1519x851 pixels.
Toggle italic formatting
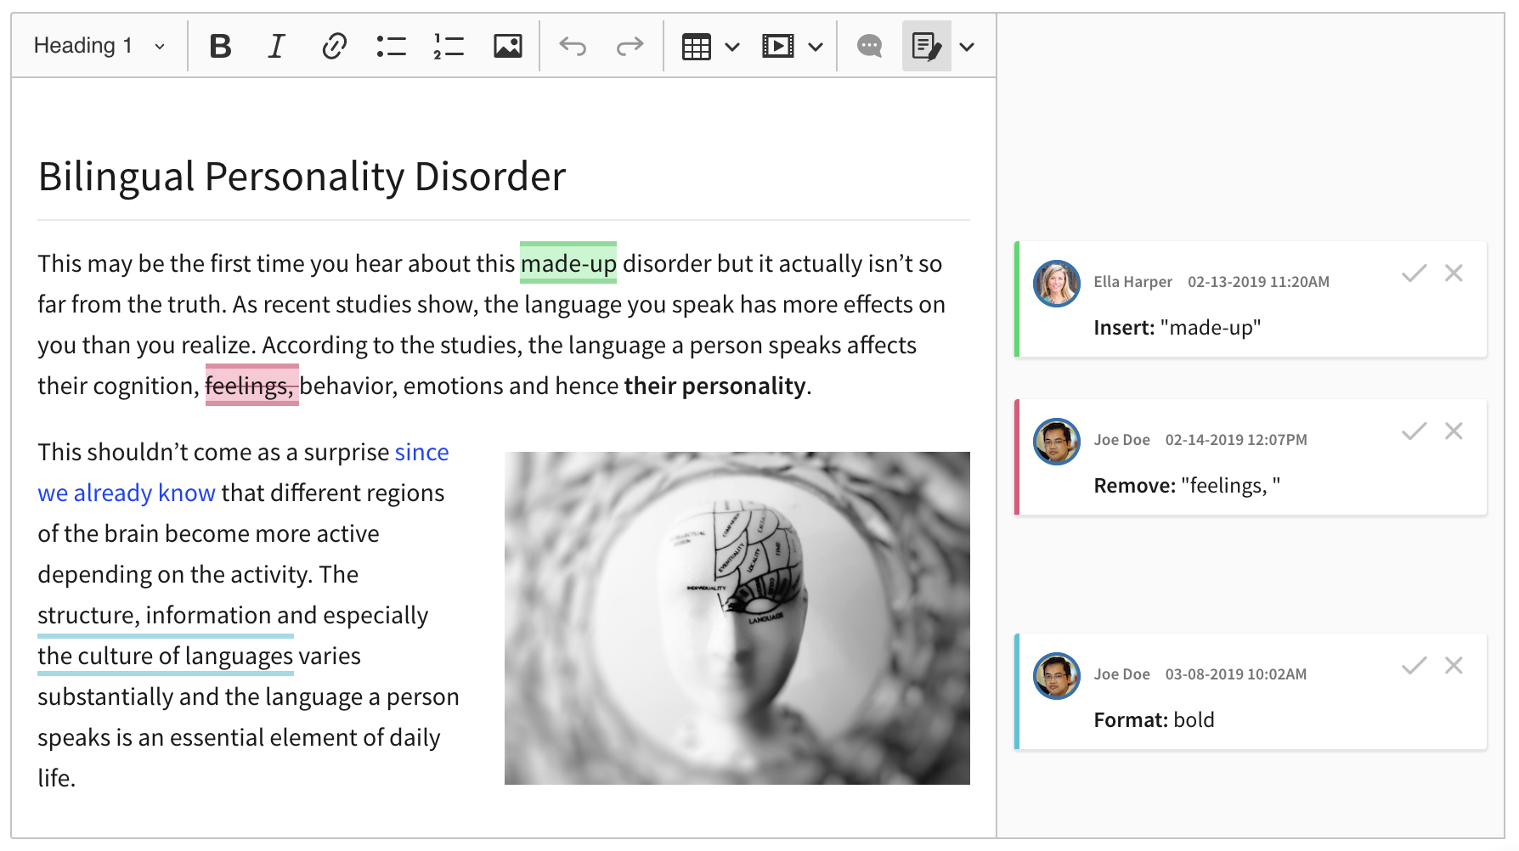click(276, 46)
